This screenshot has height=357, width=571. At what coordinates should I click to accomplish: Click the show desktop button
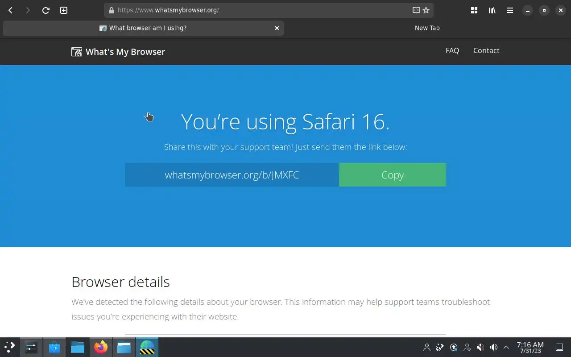coord(559,347)
